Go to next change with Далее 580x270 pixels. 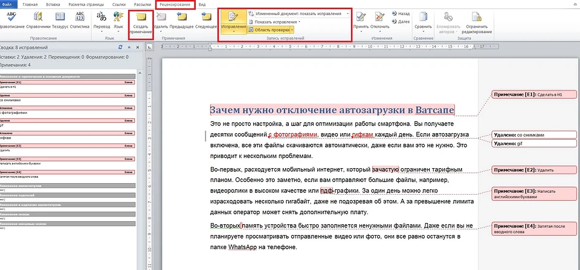coord(401,22)
